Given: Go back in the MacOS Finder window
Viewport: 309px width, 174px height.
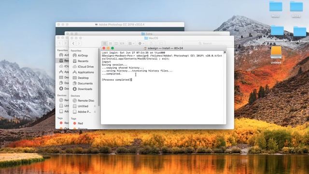Looking at the screenshot, I should [73, 43].
